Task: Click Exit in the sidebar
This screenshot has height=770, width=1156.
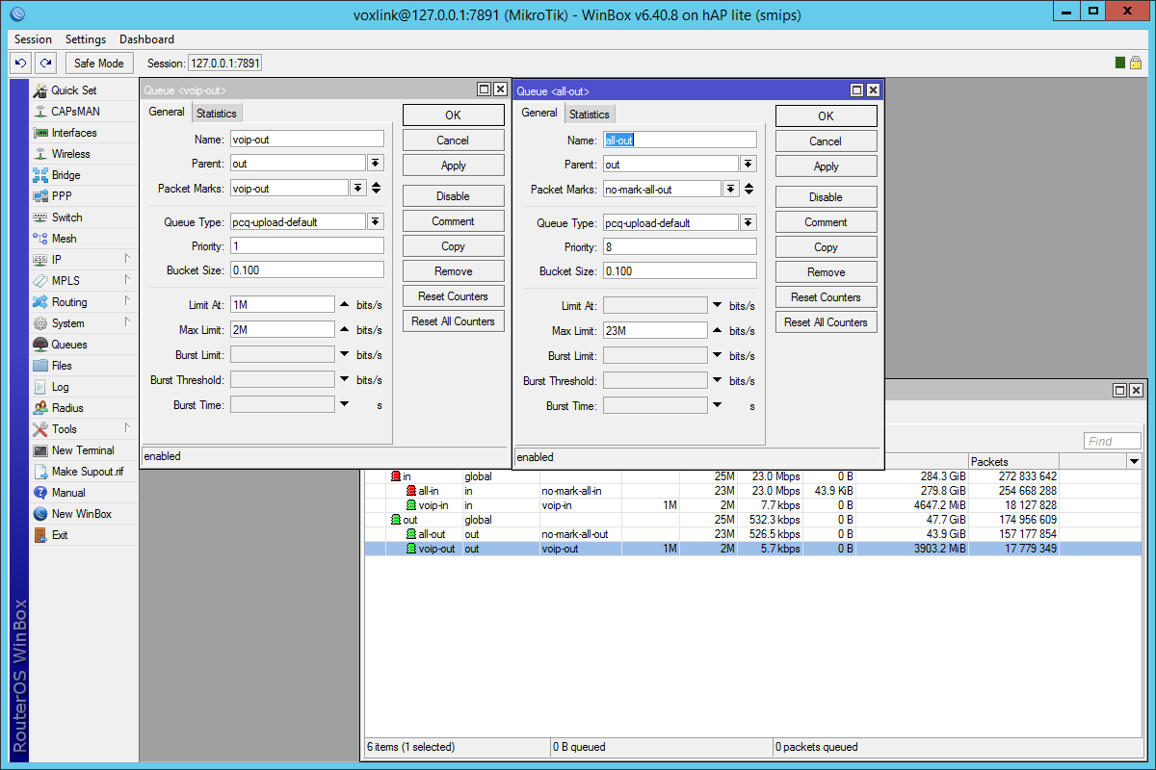Action: coord(60,535)
